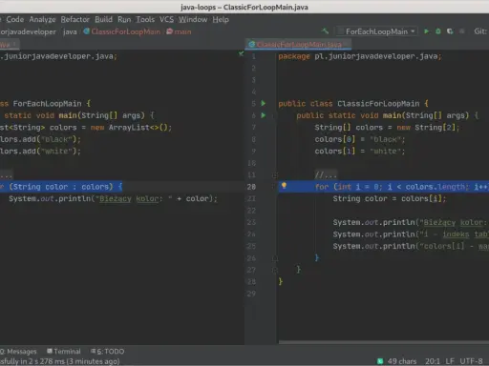Click the file icon on ClassicForLoopMain.java tab
The height and width of the screenshot is (366, 489).
tap(251, 44)
